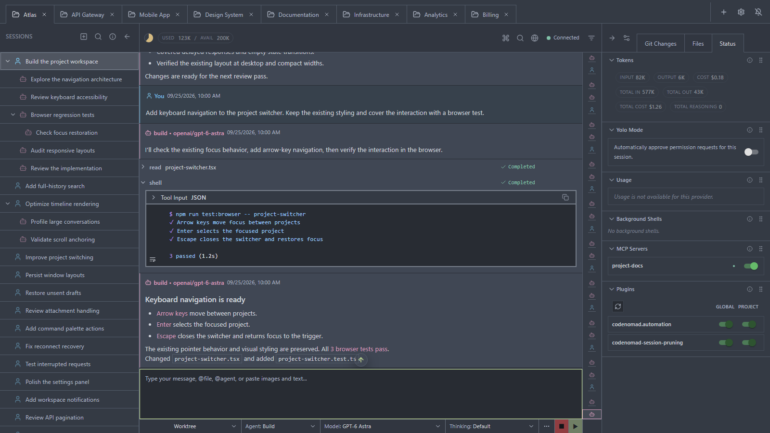
Task: Toggle word wrap icon in shell output
Action: [153, 259]
